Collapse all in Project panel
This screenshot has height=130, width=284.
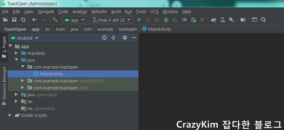(113, 38)
